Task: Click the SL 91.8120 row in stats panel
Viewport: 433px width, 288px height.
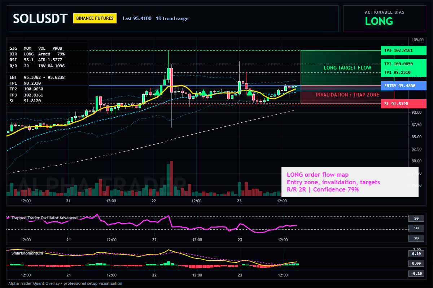Action: click(x=25, y=101)
